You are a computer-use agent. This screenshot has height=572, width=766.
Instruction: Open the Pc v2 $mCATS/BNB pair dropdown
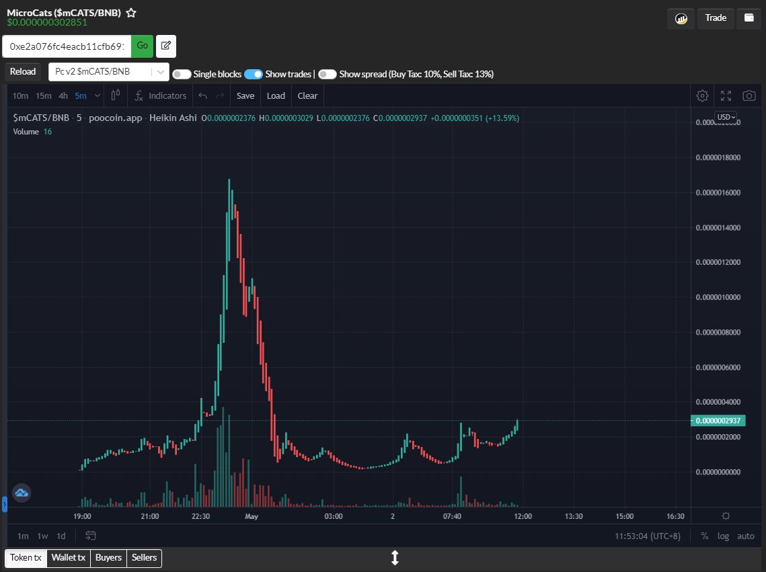(x=109, y=72)
